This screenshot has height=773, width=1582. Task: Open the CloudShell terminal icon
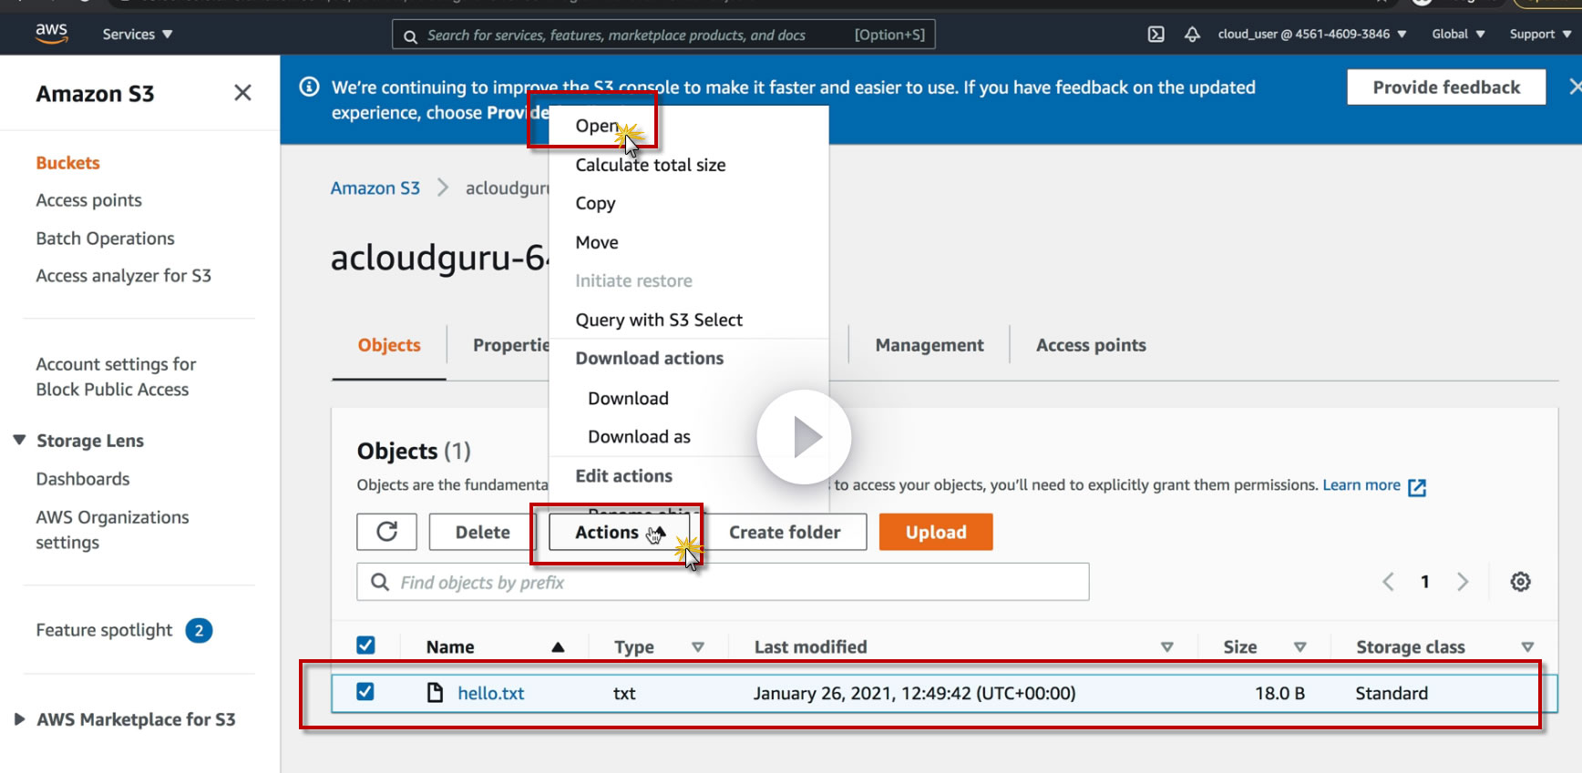[x=1156, y=35]
